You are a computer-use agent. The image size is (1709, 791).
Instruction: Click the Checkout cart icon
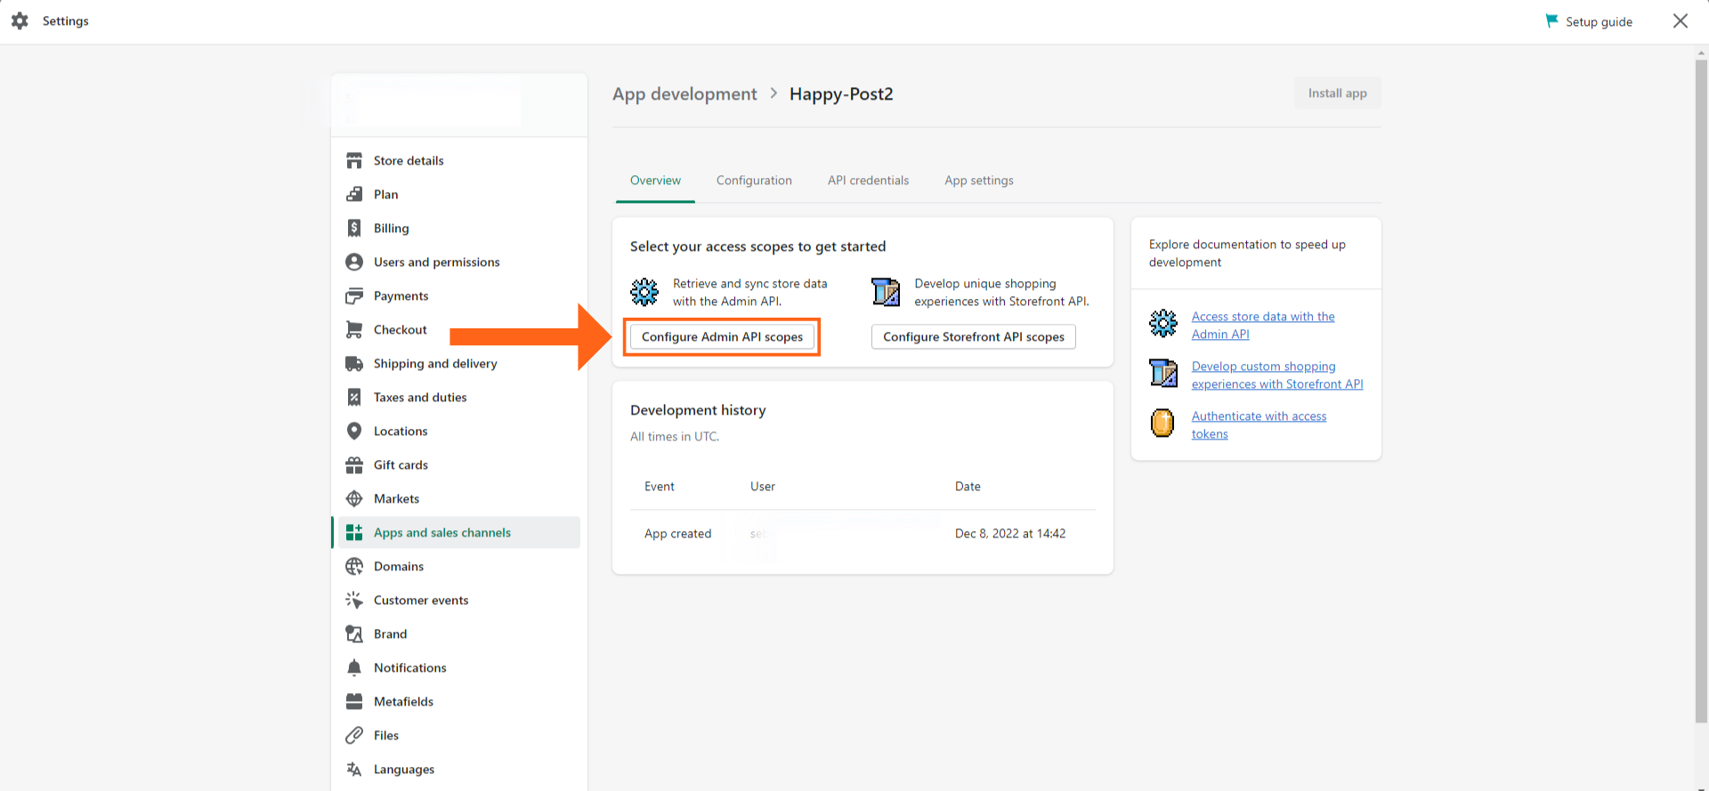(354, 330)
